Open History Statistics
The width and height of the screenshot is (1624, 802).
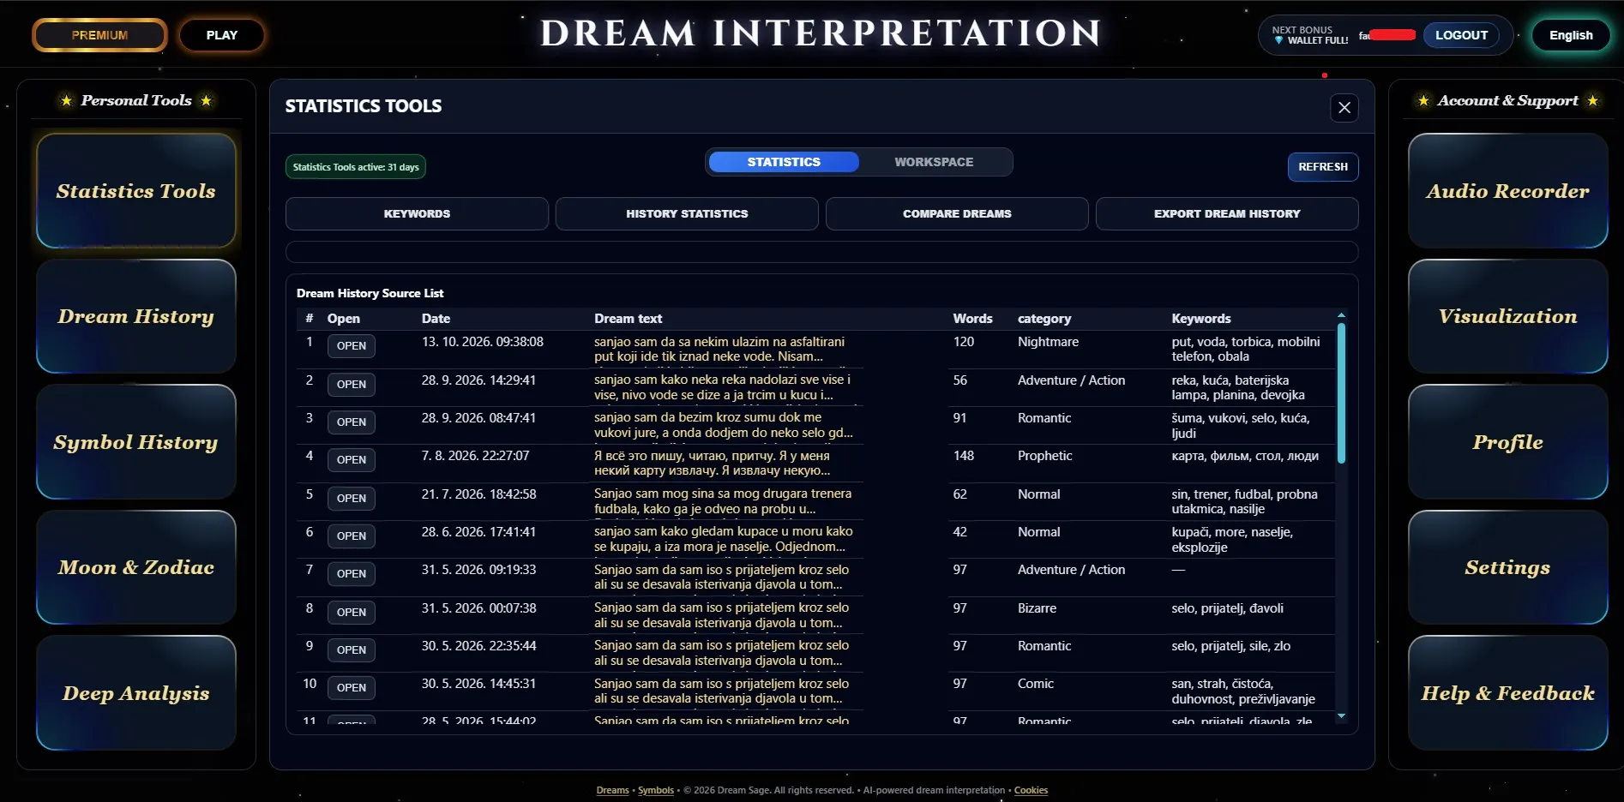(687, 213)
